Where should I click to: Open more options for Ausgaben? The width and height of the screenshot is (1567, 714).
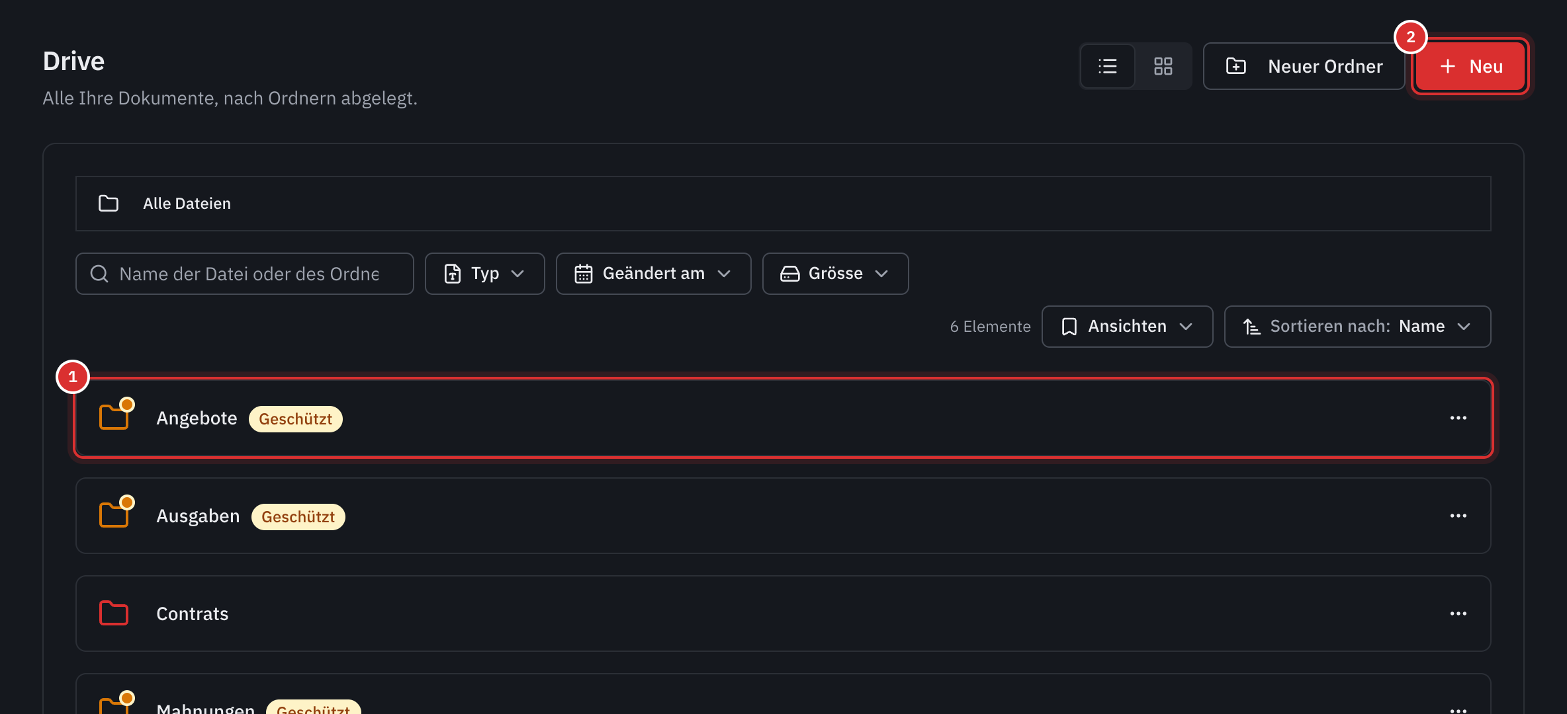tap(1458, 516)
